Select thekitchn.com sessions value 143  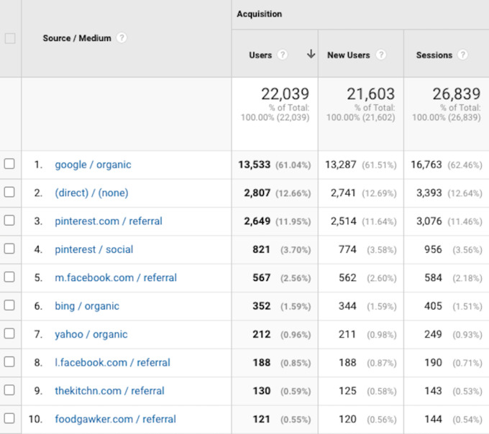pos(433,391)
